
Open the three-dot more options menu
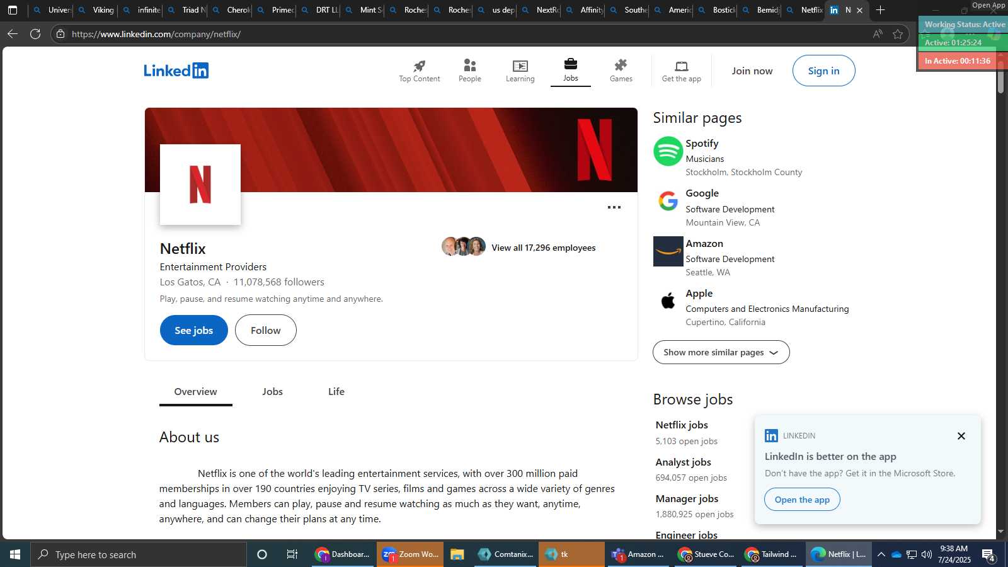[x=614, y=207]
